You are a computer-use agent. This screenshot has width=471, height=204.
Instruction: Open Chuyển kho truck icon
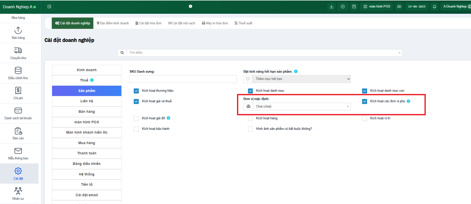pos(18,50)
